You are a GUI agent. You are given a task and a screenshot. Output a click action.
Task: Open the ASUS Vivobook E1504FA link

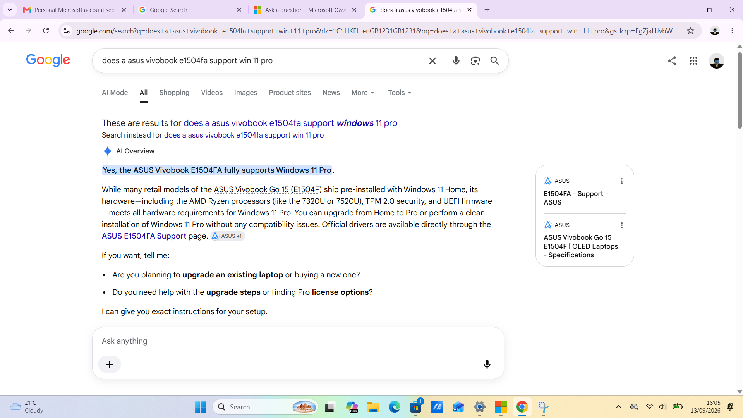tap(178, 170)
